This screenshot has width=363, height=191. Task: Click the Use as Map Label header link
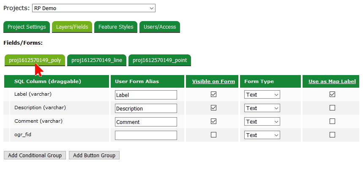click(332, 81)
